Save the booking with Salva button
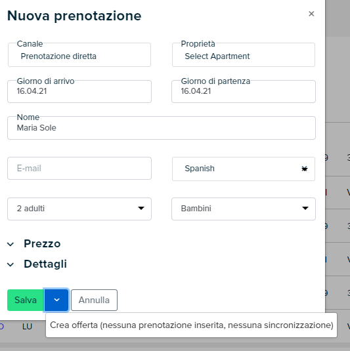This screenshot has width=350, height=351. (x=26, y=300)
